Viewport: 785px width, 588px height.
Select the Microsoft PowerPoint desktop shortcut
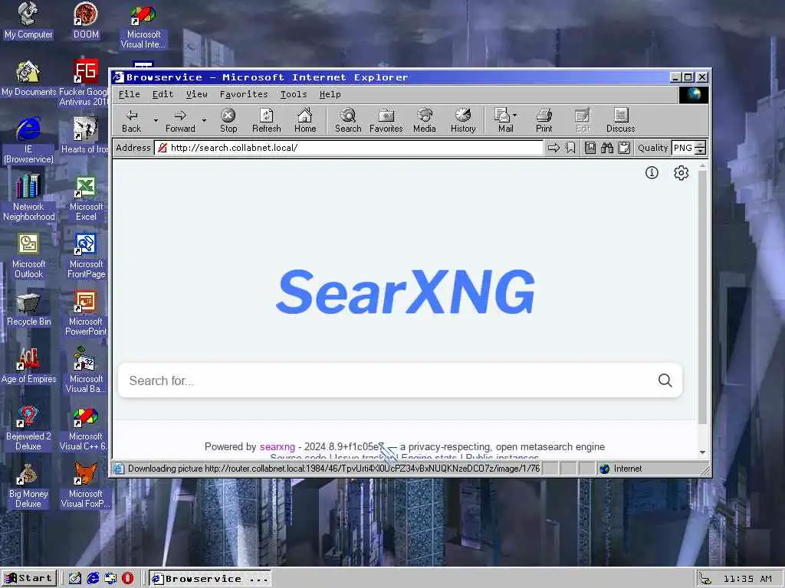point(86,313)
